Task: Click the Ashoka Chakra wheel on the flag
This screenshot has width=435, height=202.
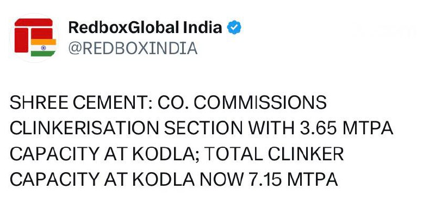Action: [x=43, y=48]
